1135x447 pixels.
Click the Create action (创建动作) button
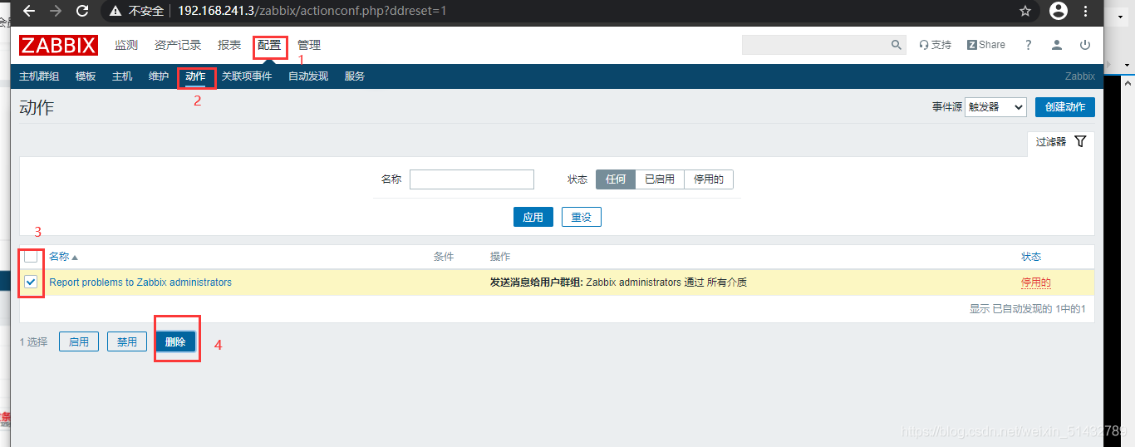[x=1065, y=107]
